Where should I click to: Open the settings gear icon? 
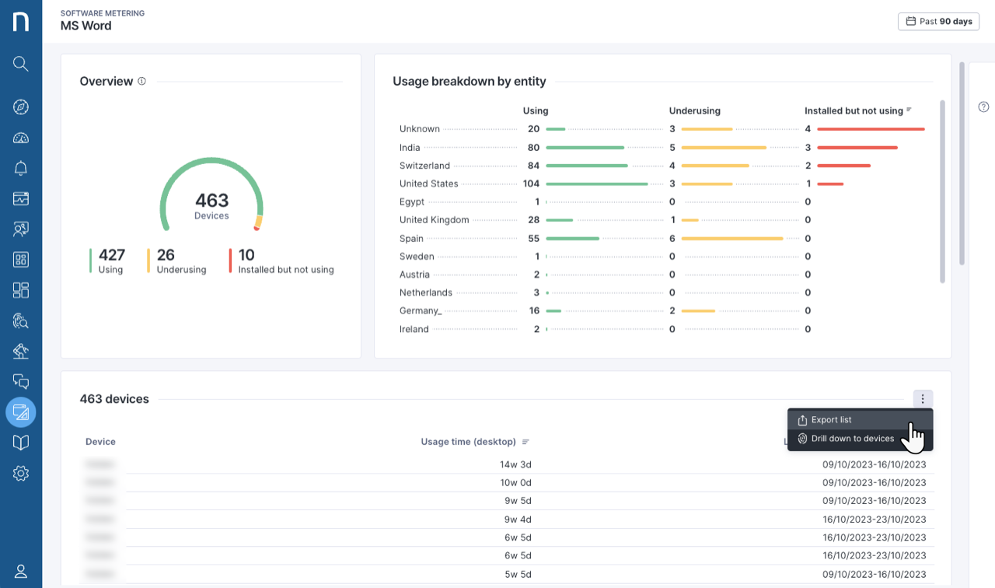pos(21,473)
